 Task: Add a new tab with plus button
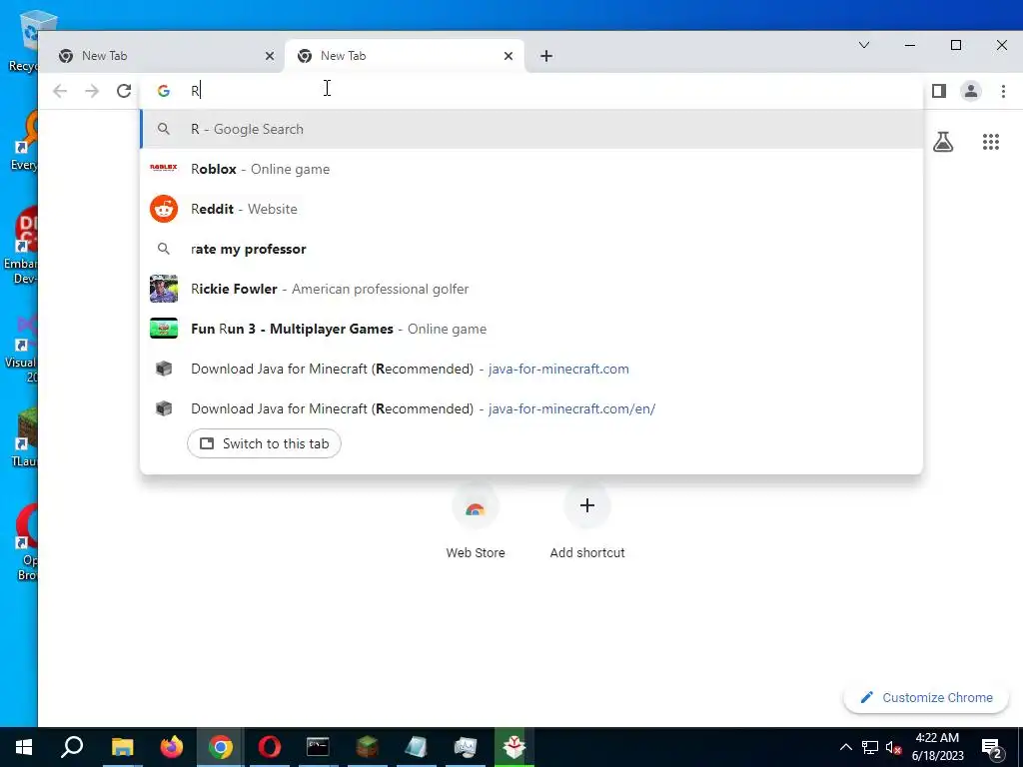pos(546,56)
